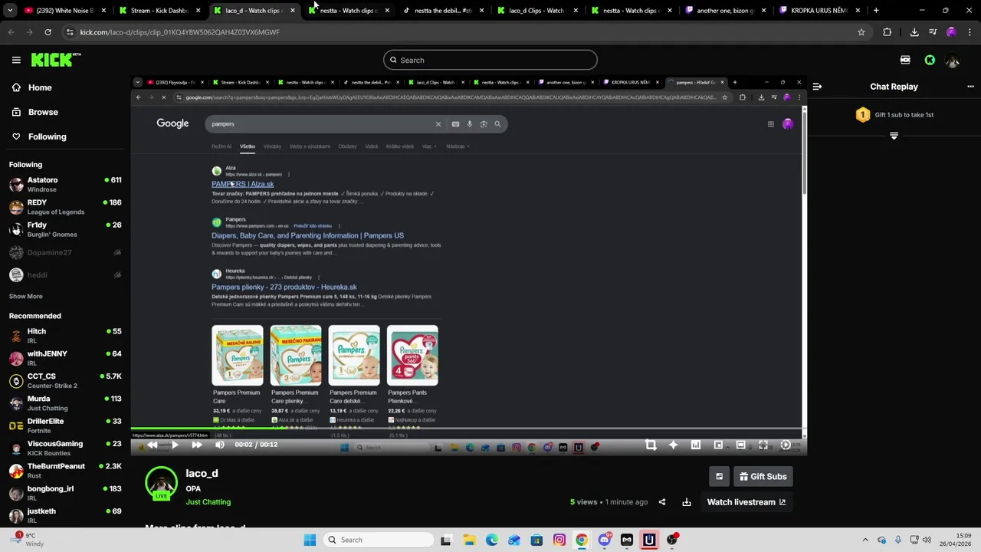Toggle fullscreen on the clip player

click(763, 445)
